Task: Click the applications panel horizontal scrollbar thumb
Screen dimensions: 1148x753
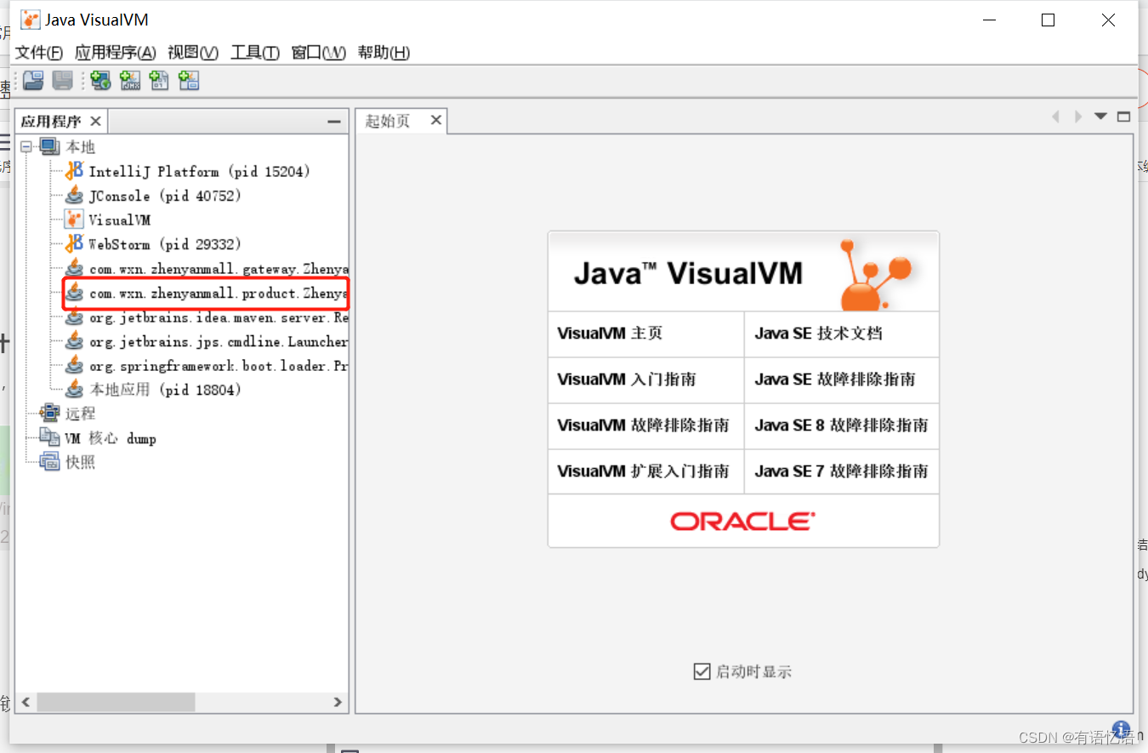Action: [x=116, y=702]
